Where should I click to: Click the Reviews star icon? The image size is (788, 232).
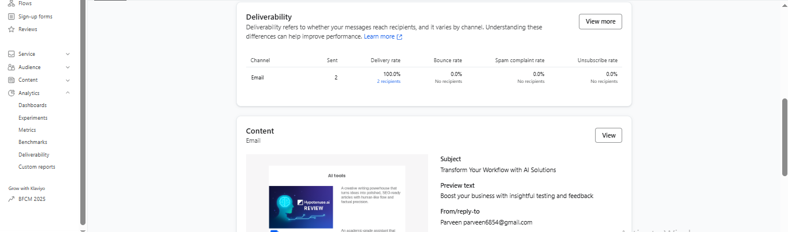(12, 29)
